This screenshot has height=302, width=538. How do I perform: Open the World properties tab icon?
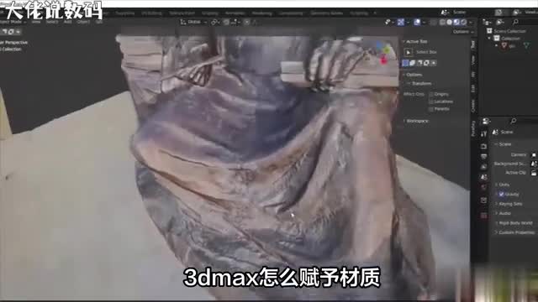(484, 188)
